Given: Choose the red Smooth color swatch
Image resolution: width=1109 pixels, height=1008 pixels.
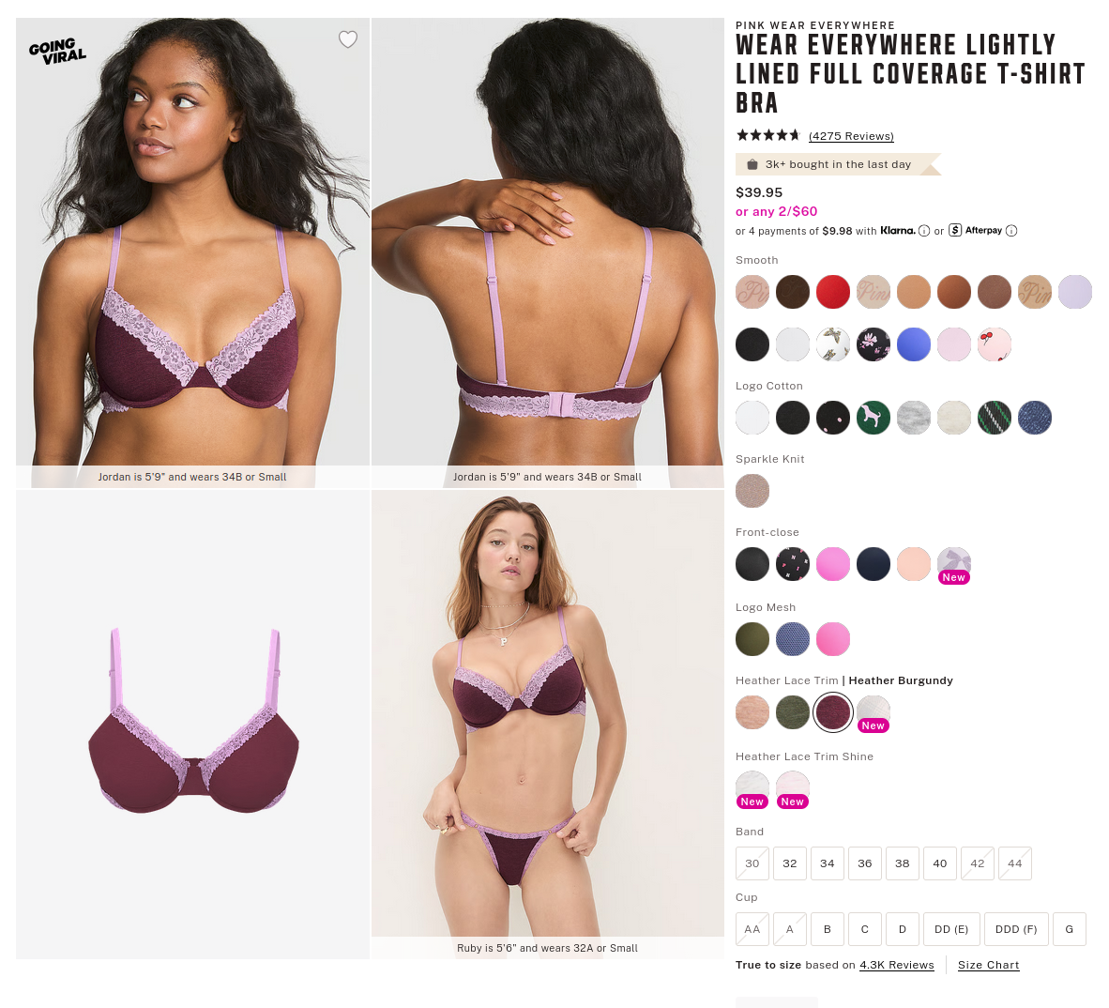Looking at the screenshot, I should click(833, 292).
